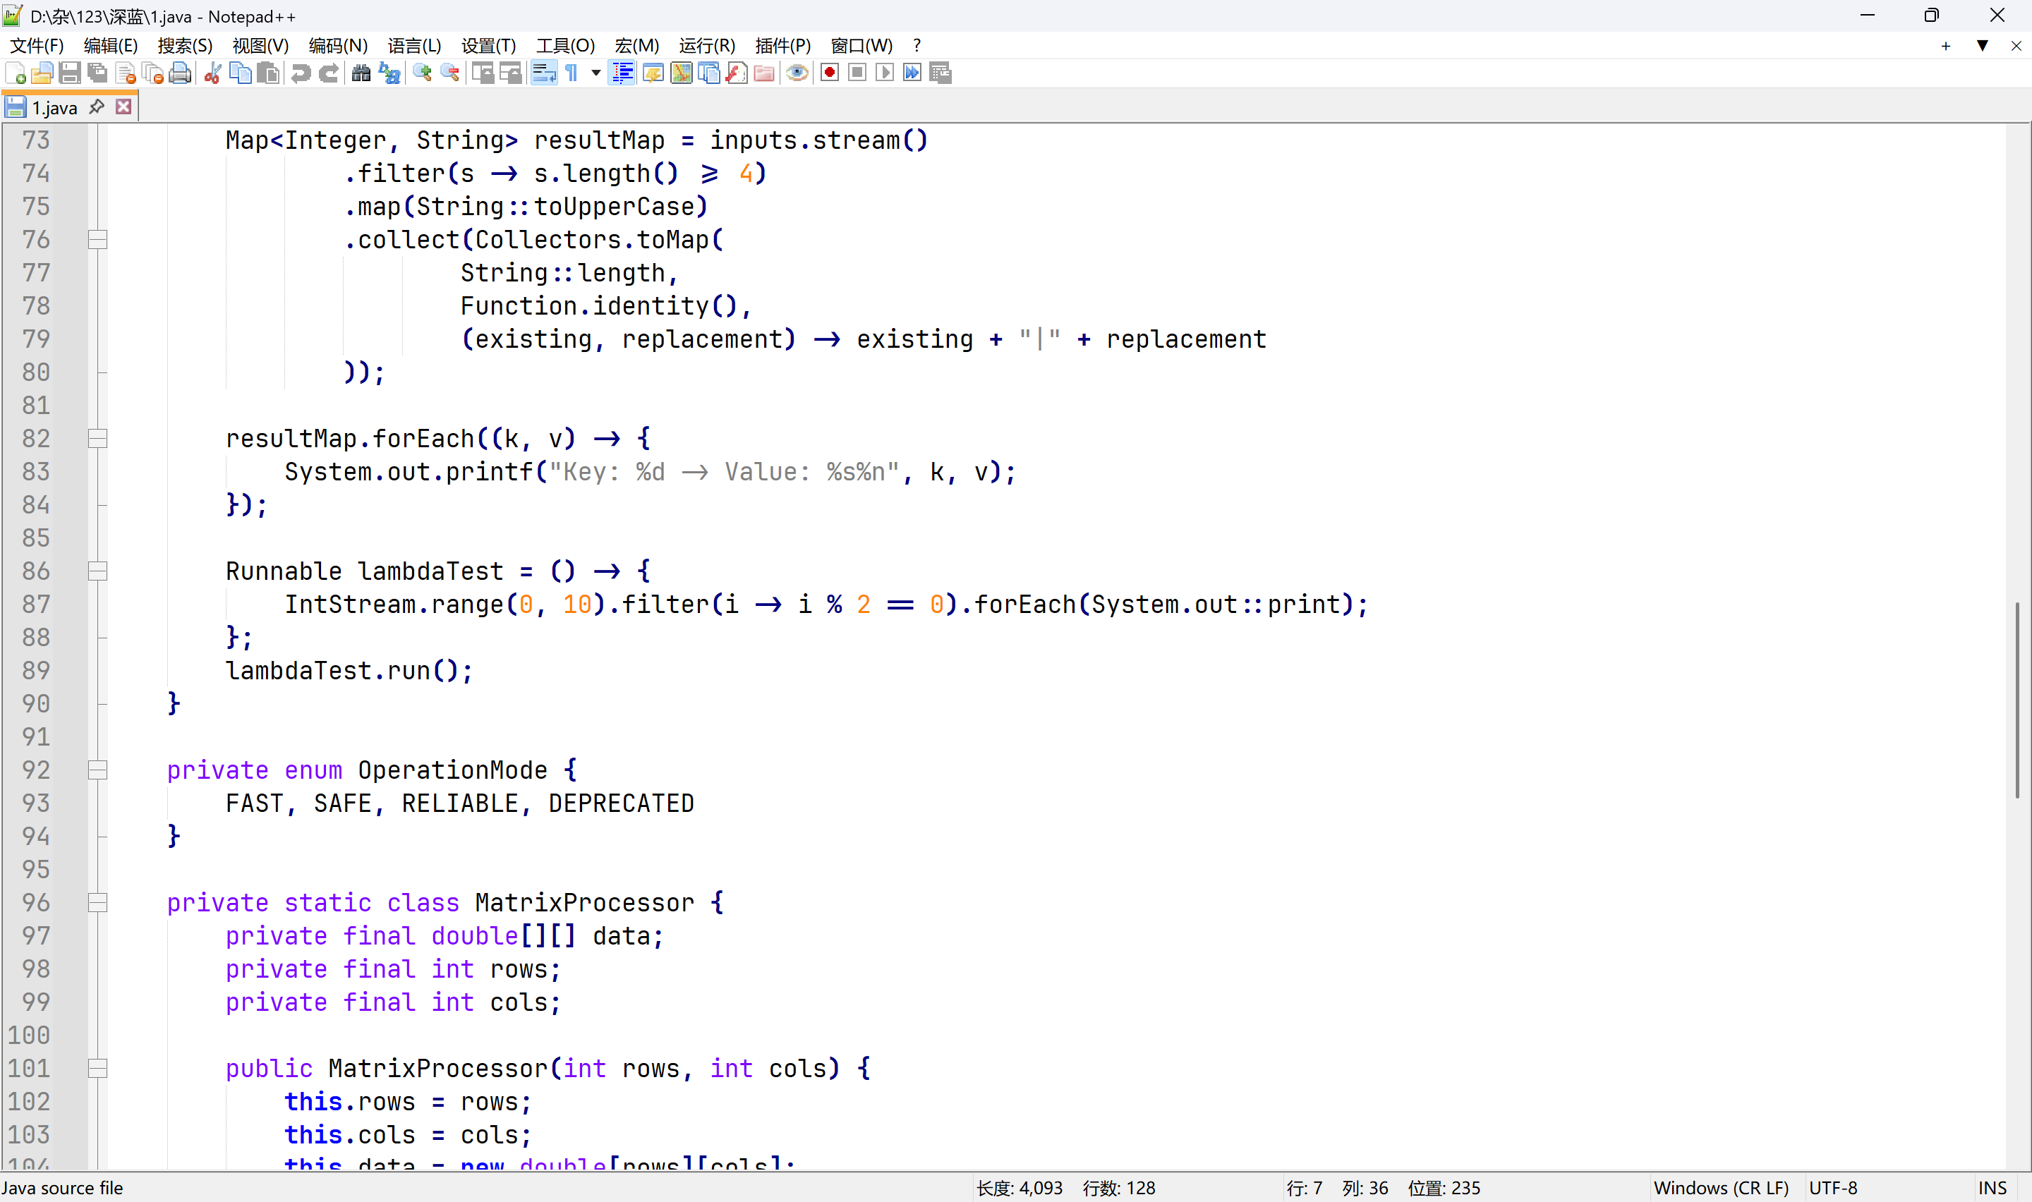Cut selection with the scissors icon
The height and width of the screenshot is (1202, 2032).
click(212, 73)
